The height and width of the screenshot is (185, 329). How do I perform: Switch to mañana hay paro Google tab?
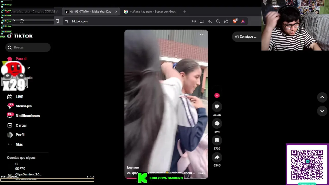[150, 12]
